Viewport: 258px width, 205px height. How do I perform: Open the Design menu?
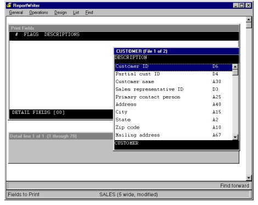(x=60, y=13)
